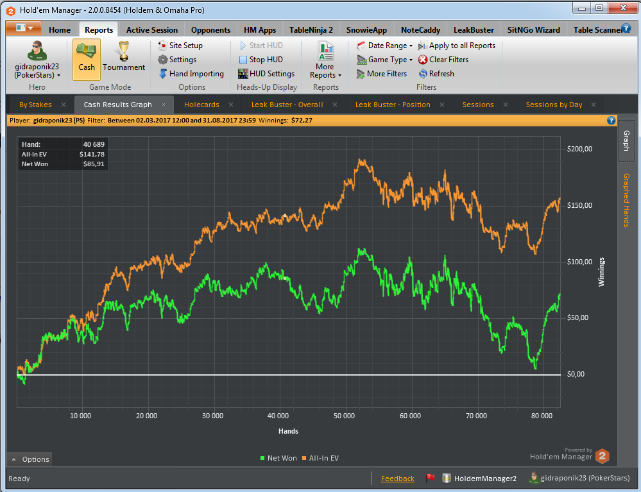
Task: Expand the gidraponik23 hero dropdown
Action: [x=37, y=71]
